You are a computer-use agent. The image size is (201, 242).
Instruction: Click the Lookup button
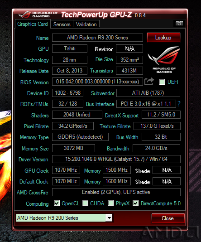pos(163,38)
